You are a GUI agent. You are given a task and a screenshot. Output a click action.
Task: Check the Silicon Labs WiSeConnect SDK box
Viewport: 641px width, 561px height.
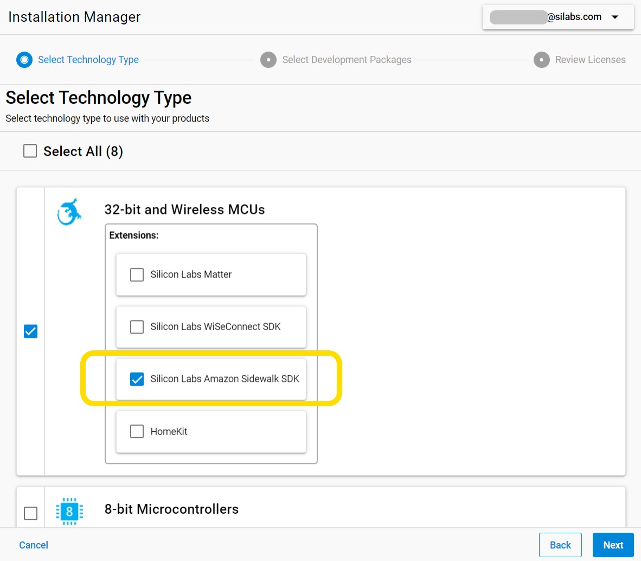click(137, 327)
